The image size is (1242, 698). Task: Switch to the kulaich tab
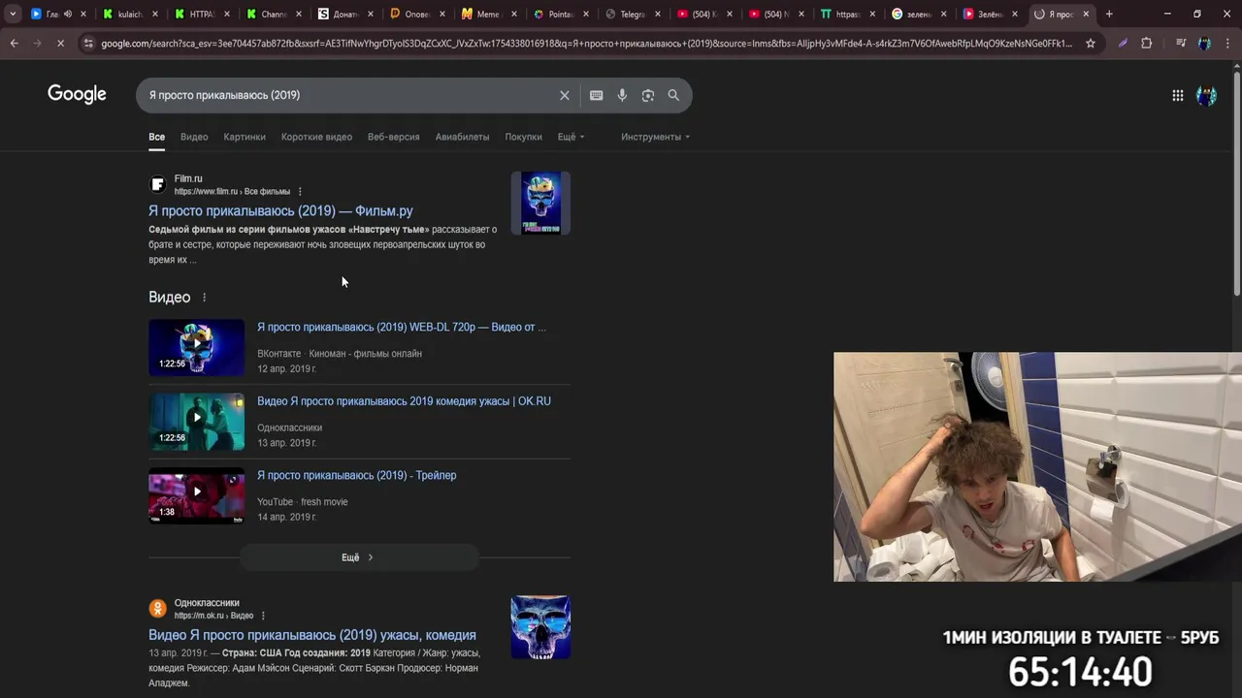click(x=129, y=15)
